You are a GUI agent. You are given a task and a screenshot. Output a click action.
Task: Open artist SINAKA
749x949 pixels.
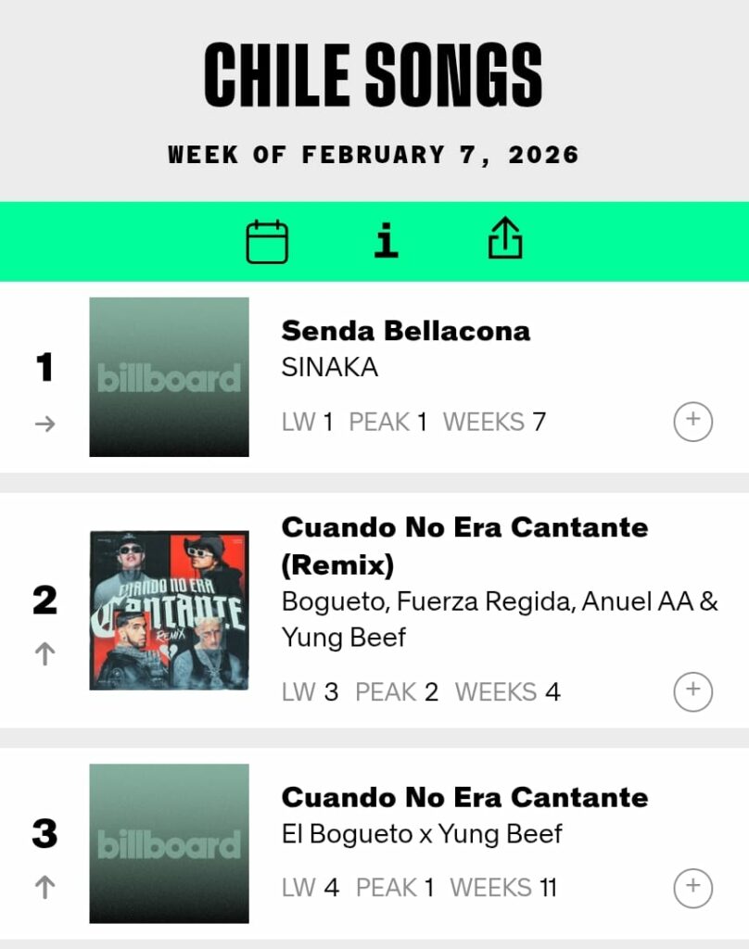coord(329,368)
